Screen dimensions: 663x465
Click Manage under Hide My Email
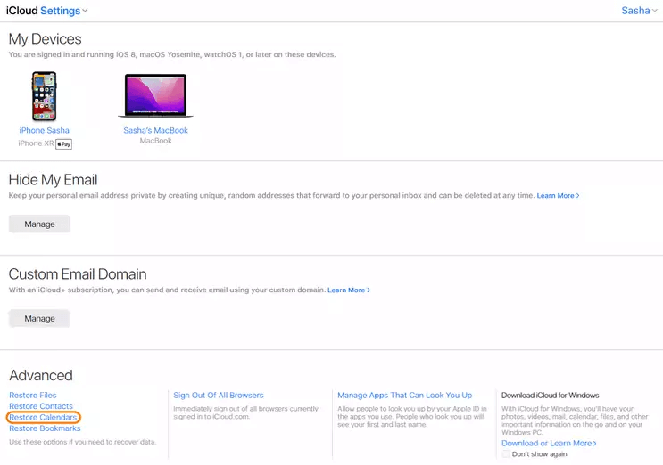point(39,224)
